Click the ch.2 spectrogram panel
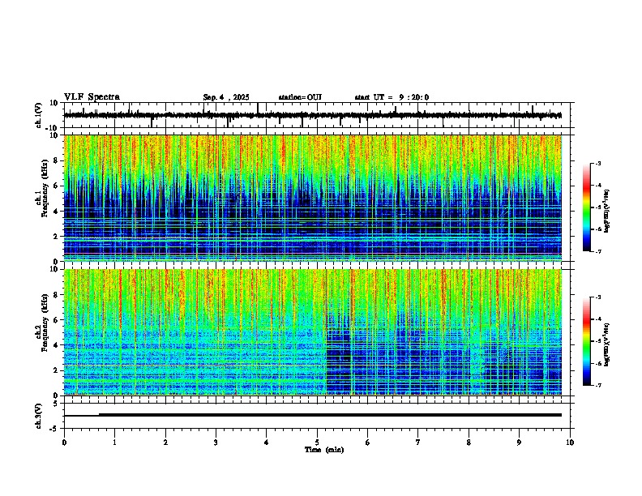Viewport: 642px width, 496px height. (x=313, y=332)
